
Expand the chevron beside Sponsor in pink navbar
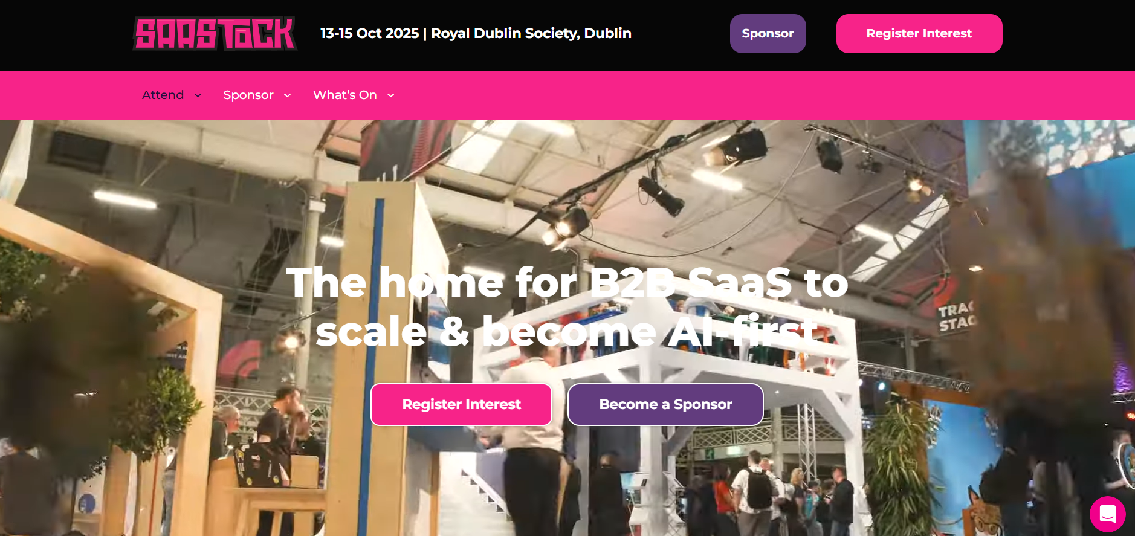pos(287,95)
